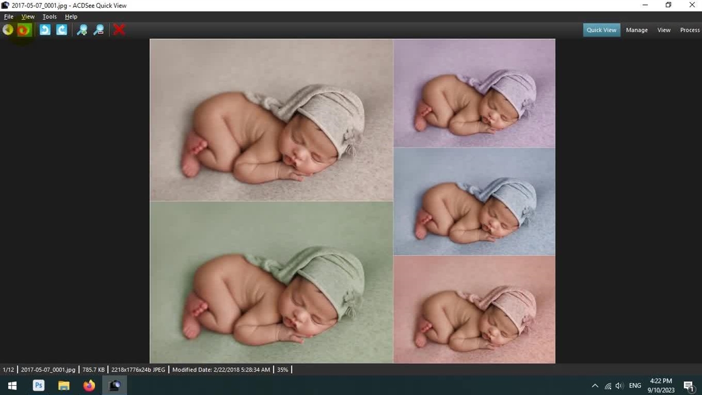Viewport: 702px width, 395px height.
Task: Rotate the image clockwise
Action: coord(61,30)
